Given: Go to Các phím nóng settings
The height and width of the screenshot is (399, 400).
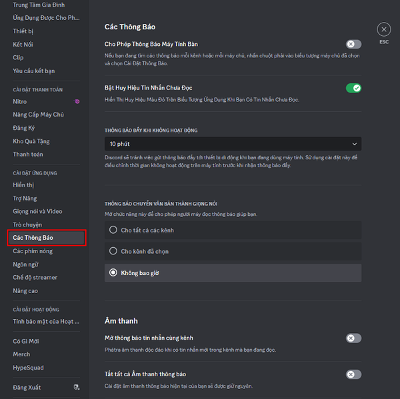Looking at the screenshot, I should tap(33, 251).
